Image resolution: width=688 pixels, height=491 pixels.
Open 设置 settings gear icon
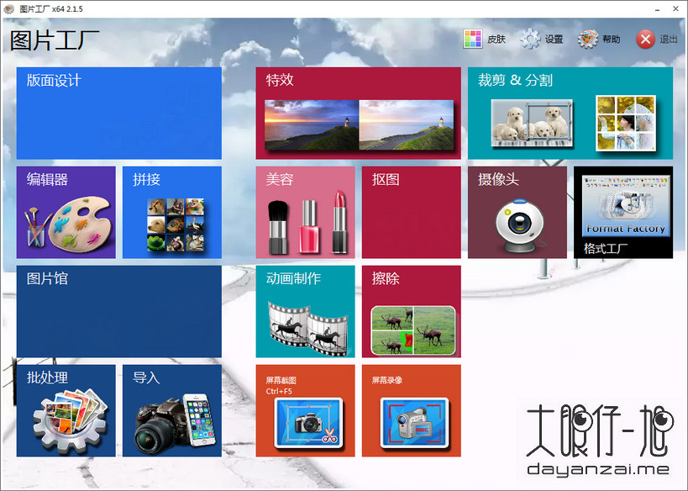pos(530,39)
